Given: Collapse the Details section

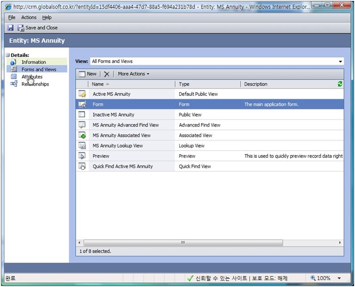Looking at the screenshot, I should (x=8, y=55).
